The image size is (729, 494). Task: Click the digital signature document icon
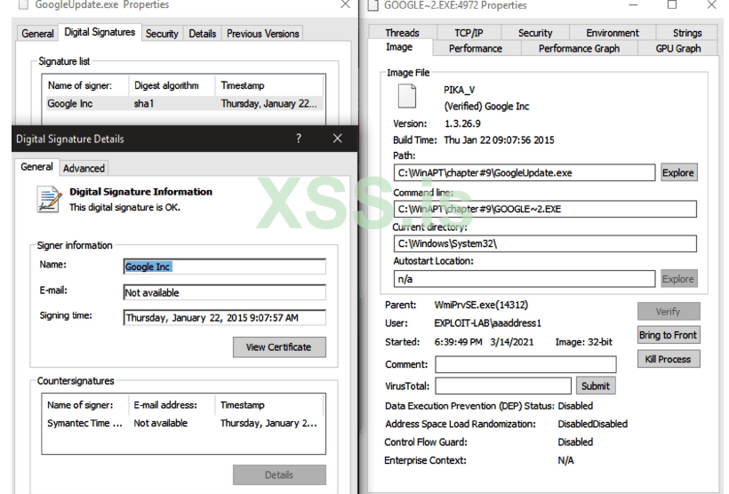[49, 199]
